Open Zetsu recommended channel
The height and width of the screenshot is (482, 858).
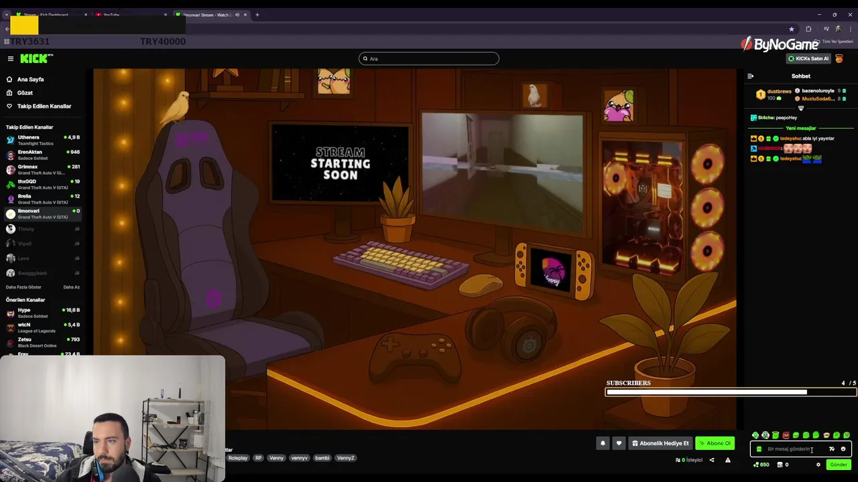tap(42, 342)
